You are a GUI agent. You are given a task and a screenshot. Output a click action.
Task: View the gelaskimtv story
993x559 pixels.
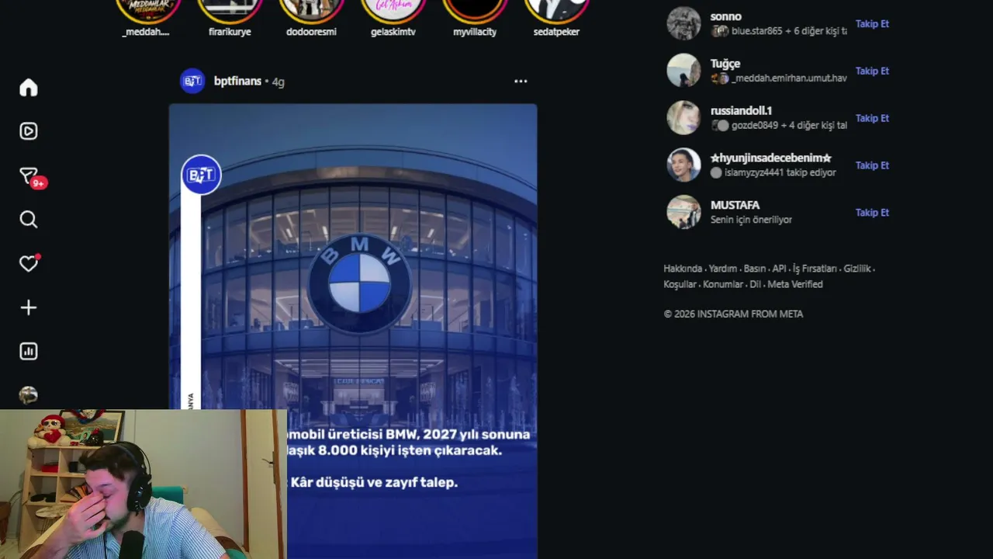(393, 9)
